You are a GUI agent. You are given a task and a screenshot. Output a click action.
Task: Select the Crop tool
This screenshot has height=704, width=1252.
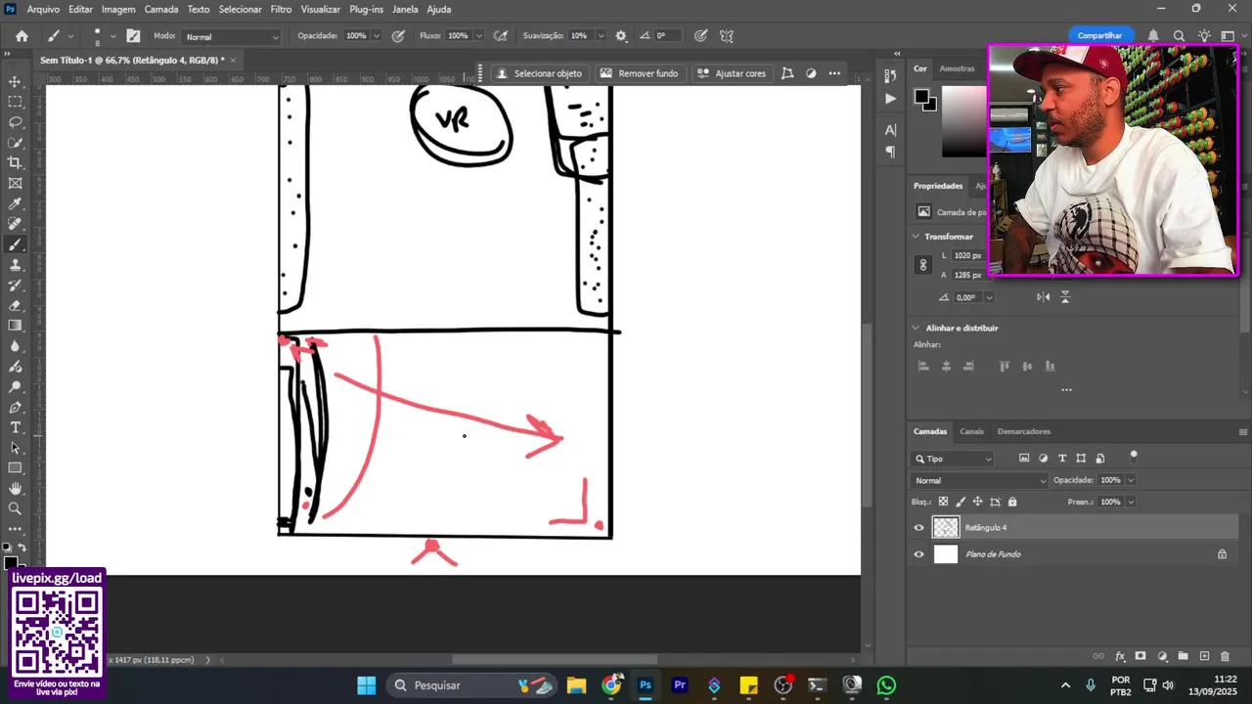(15, 162)
